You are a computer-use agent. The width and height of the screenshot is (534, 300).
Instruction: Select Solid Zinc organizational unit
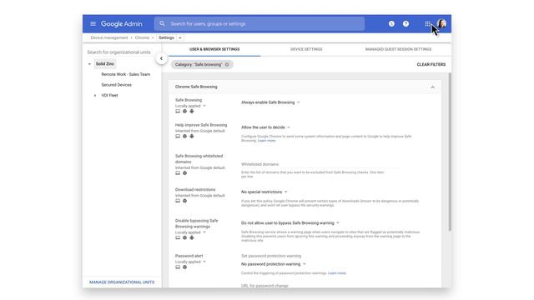[x=105, y=64]
